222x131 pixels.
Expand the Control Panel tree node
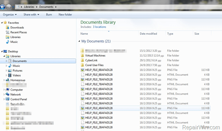(x=4, y=99)
